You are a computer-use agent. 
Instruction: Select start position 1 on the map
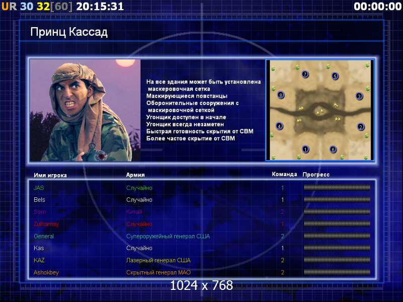305,149
